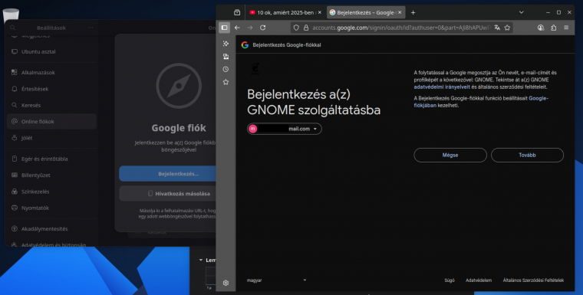The height and width of the screenshot is (295, 583).
Task: Go forward in browser history
Action: (x=250, y=28)
